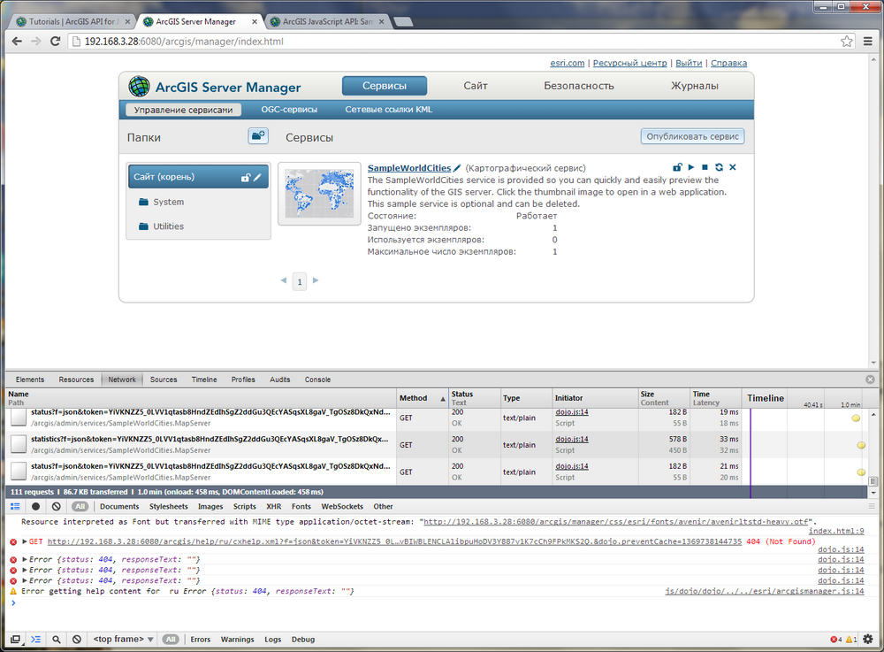The height and width of the screenshot is (652, 884).
Task: Delete SampleWorldCities service with X icon
Action: click(733, 167)
